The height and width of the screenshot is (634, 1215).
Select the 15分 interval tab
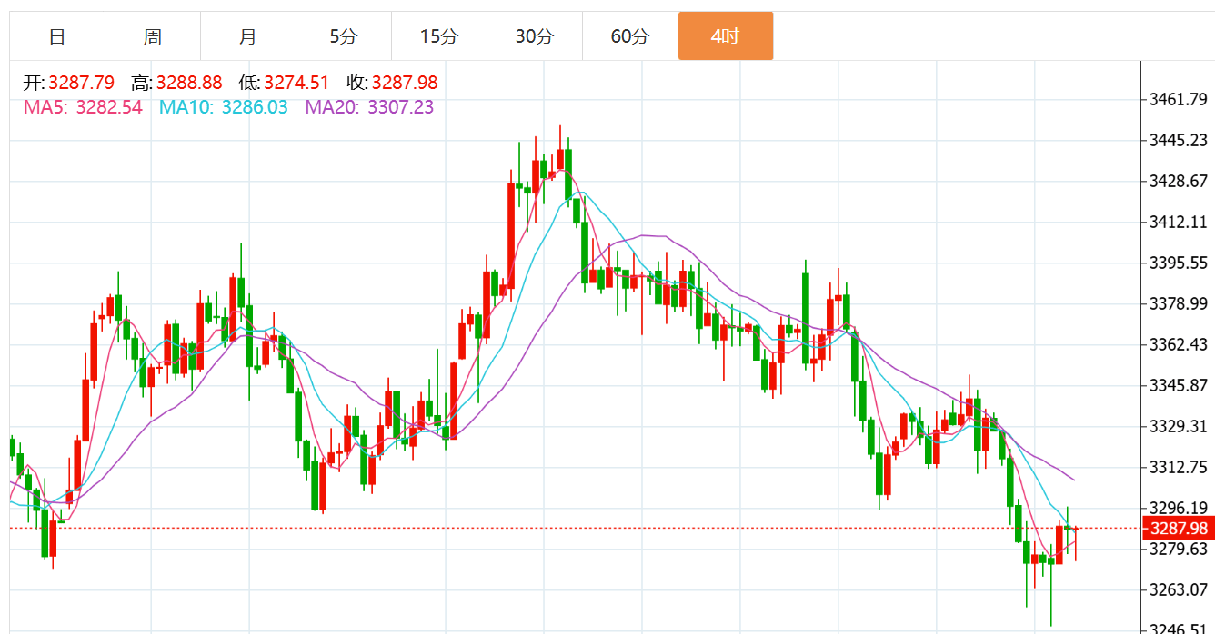pos(439,36)
